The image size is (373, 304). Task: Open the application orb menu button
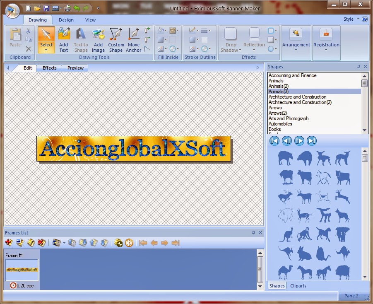12,11
